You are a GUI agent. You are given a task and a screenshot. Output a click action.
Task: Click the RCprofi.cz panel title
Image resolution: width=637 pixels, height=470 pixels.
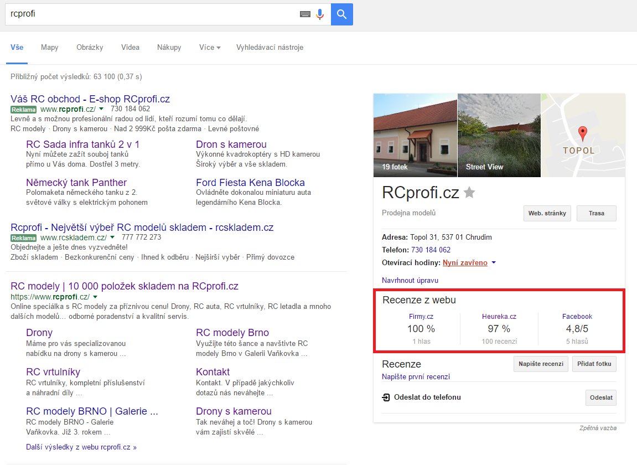(x=421, y=192)
